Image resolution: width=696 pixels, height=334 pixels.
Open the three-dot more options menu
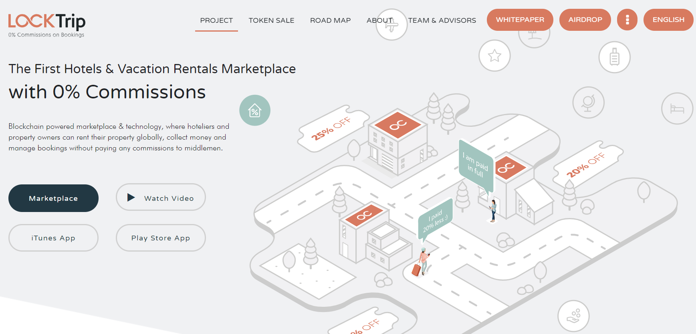[627, 20]
